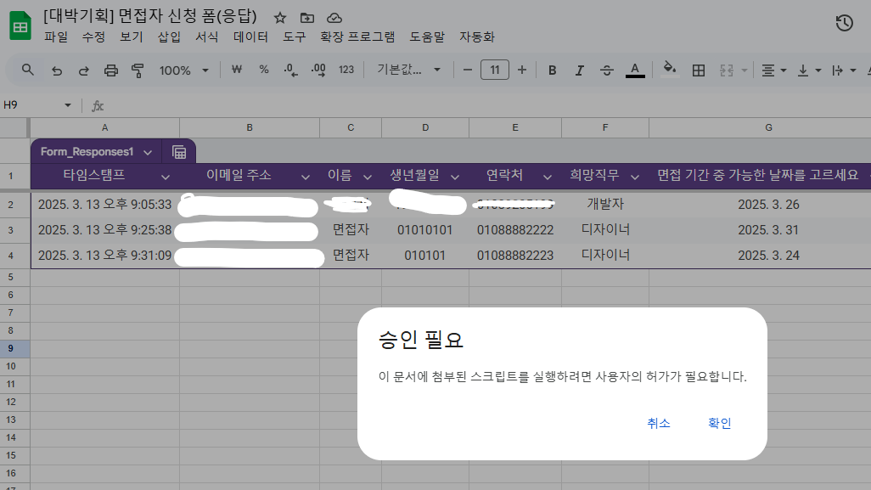
Task: Open the 확장 프로그램 menu
Action: click(x=357, y=37)
